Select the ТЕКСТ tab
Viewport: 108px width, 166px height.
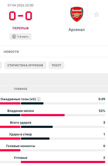coord(56,65)
